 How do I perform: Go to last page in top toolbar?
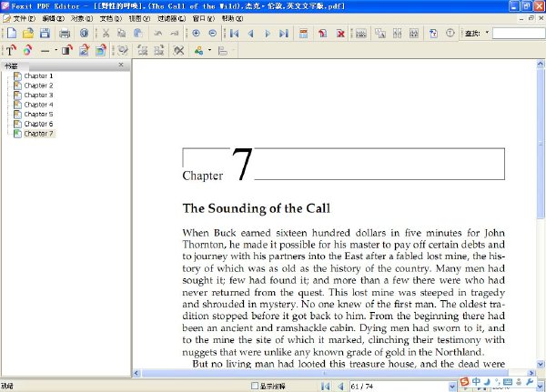point(284,34)
